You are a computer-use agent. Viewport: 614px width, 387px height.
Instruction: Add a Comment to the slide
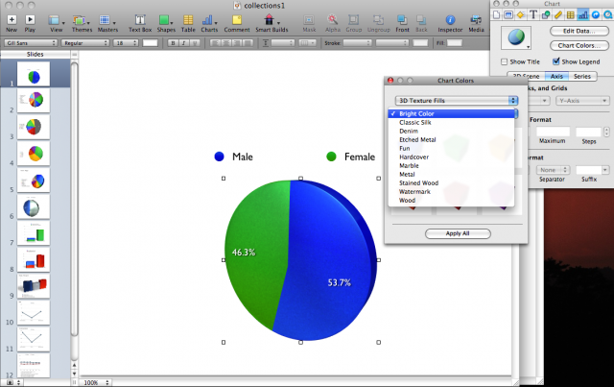[237, 23]
